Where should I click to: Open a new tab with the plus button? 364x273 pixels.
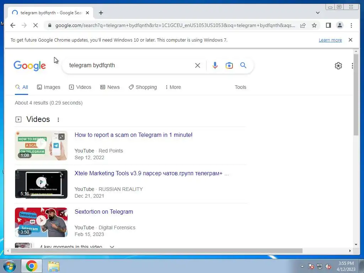pyautogui.click(x=101, y=13)
